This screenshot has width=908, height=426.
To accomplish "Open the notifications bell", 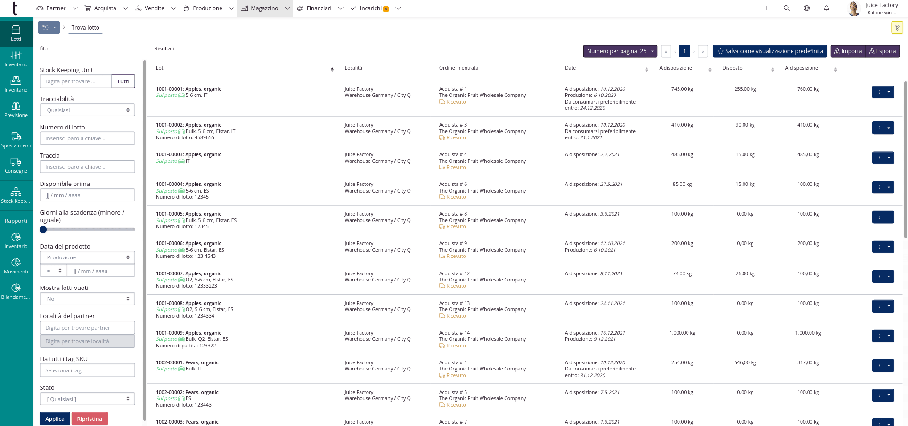I will pyautogui.click(x=826, y=8).
